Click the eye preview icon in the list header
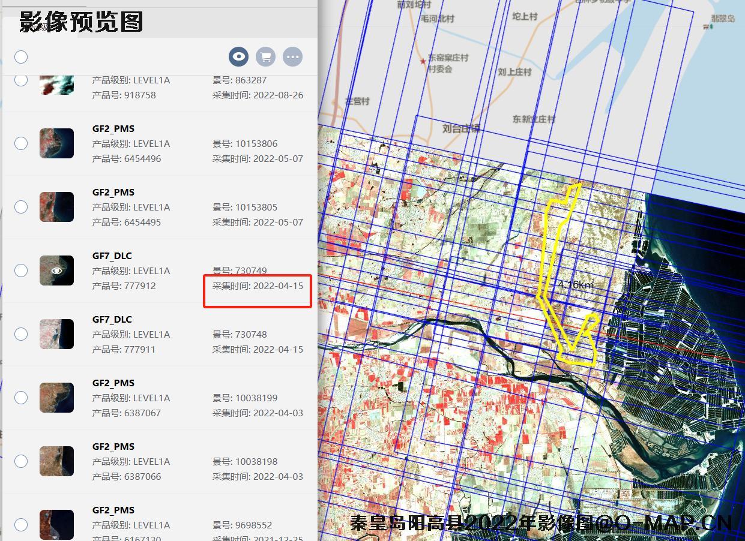Screen dimensions: 745x541 pos(239,57)
